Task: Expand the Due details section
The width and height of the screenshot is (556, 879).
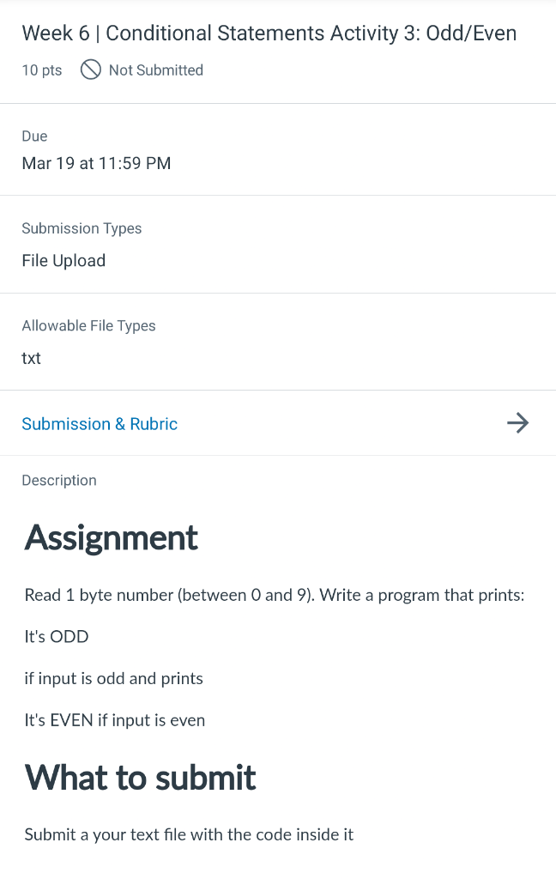Action: click(x=34, y=136)
